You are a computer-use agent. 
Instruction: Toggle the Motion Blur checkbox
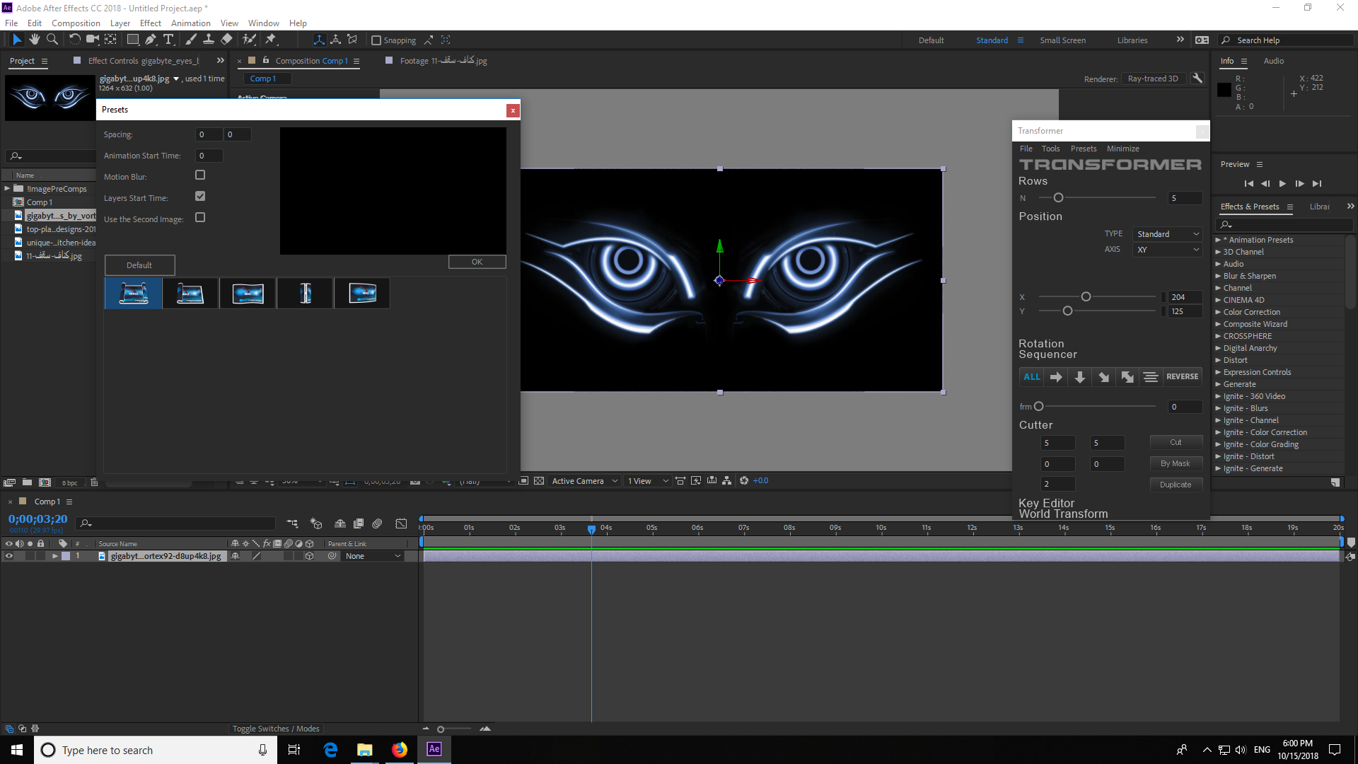[x=200, y=175]
